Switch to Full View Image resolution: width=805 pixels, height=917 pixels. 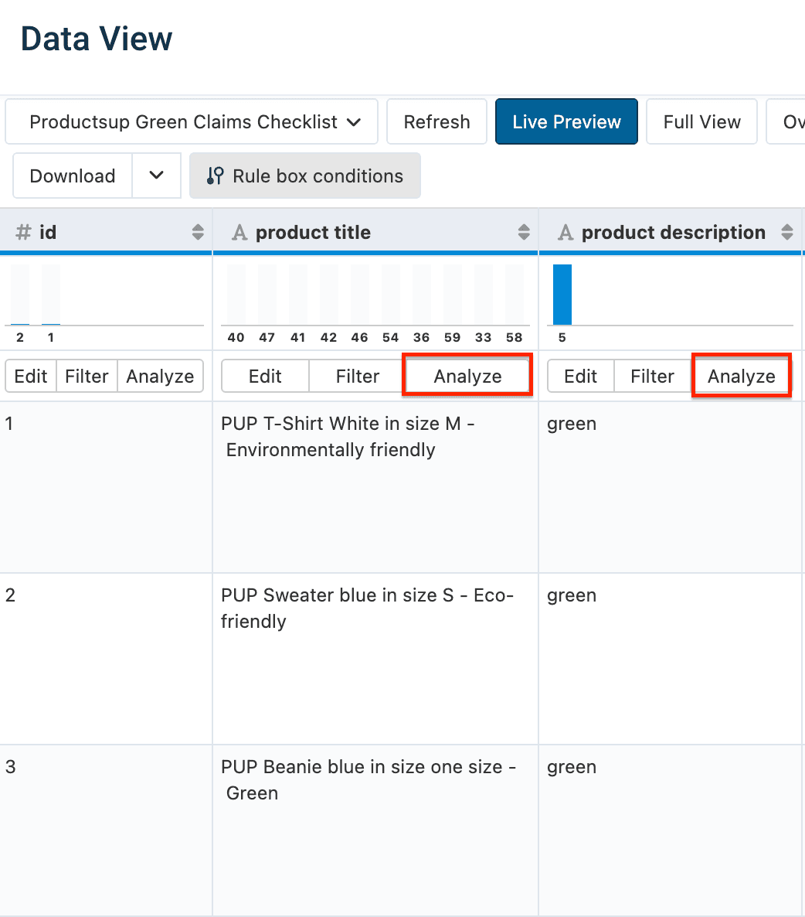point(701,122)
